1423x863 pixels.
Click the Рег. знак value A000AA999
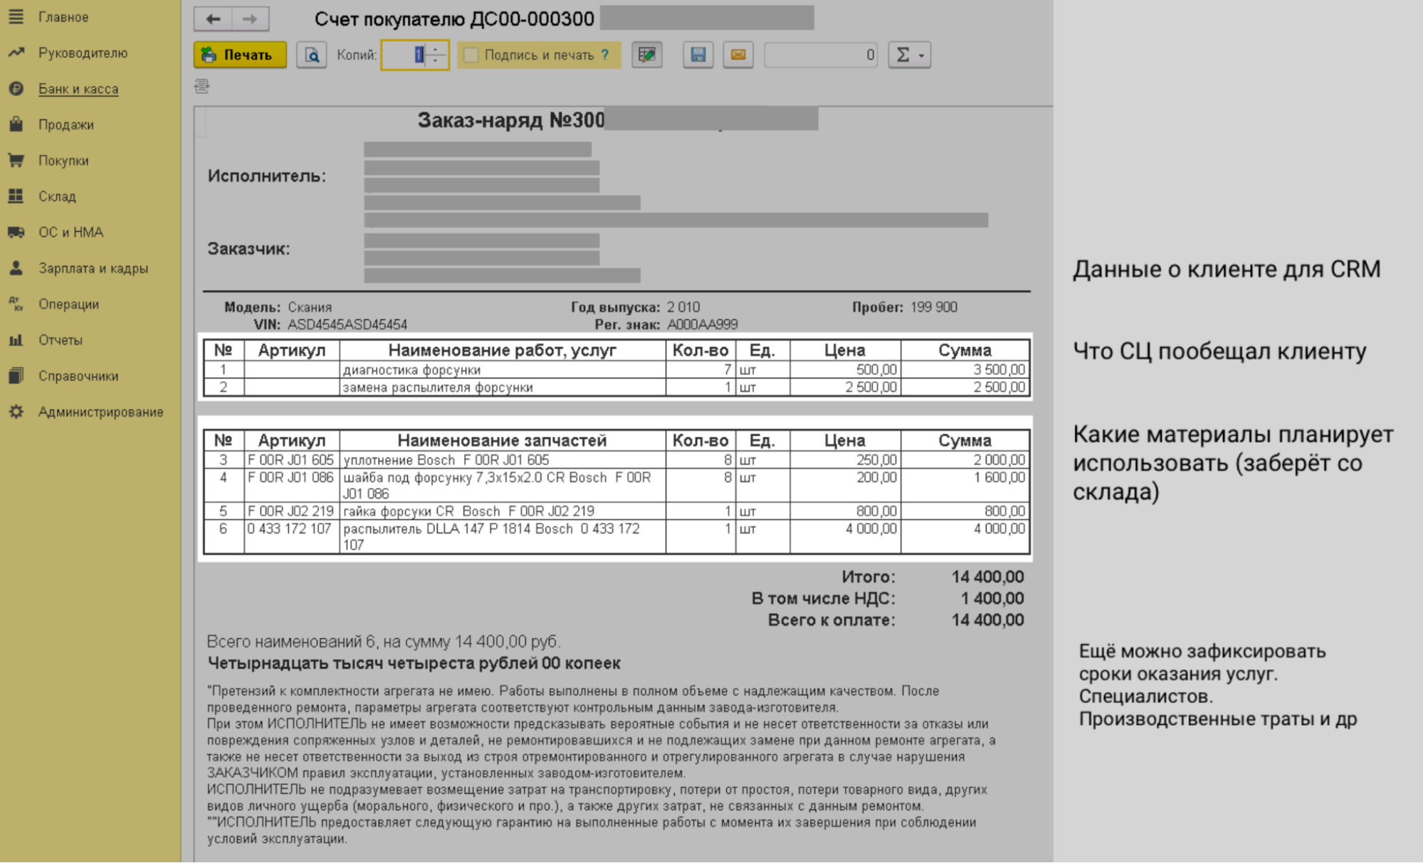pyautogui.click(x=702, y=325)
